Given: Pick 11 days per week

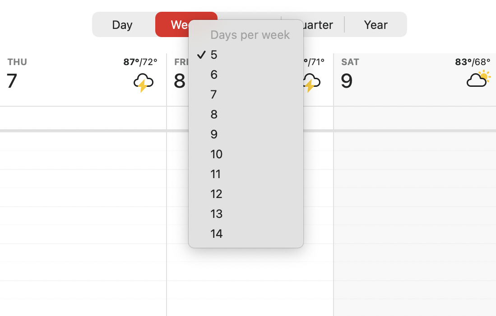Looking at the screenshot, I should 246,174.
